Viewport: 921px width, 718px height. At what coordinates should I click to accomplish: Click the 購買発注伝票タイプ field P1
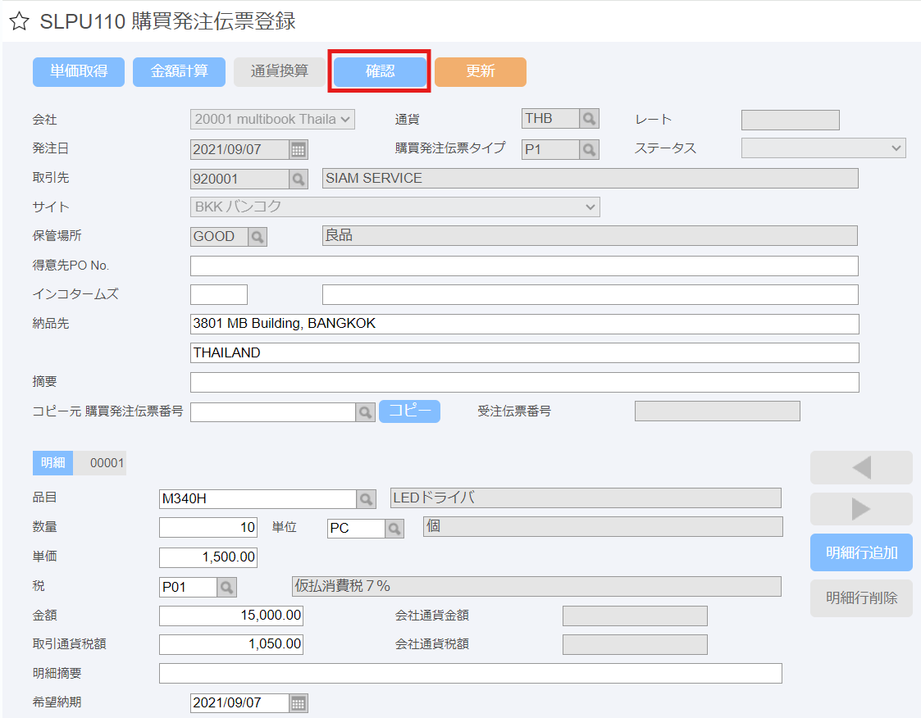[x=550, y=149]
